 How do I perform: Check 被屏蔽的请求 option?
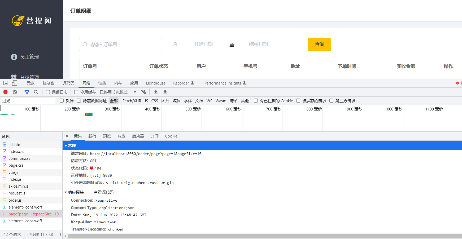point(298,101)
